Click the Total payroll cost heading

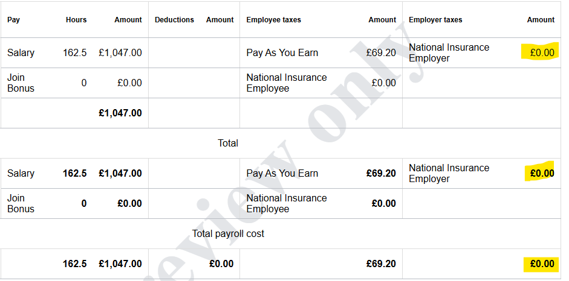228,234
